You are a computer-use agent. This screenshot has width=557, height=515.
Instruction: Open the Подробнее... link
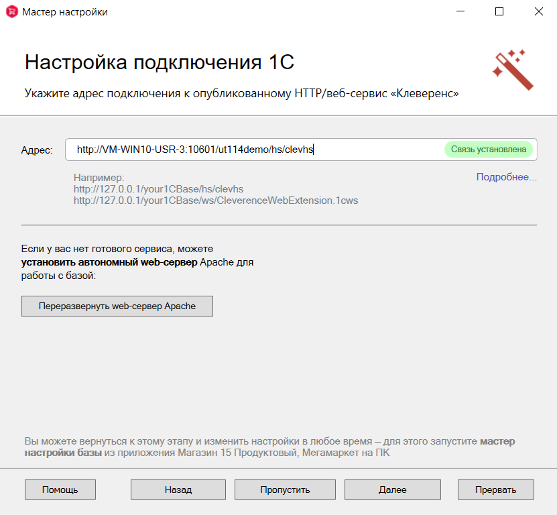506,176
